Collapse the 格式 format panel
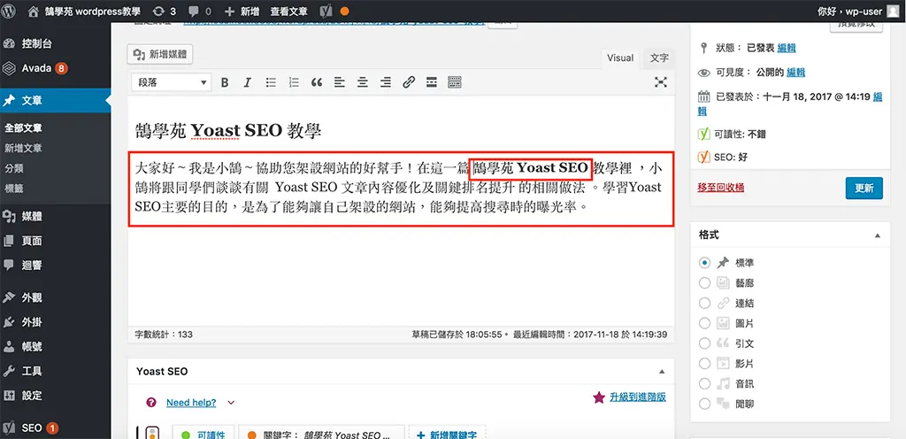Image resolution: width=906 pixels, height=439 pixels. (878, 235)
